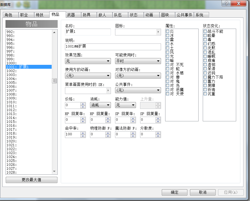Switch to the 角色 tab
The width and height of the screenshot is (250, 201).
coord(10,15)
